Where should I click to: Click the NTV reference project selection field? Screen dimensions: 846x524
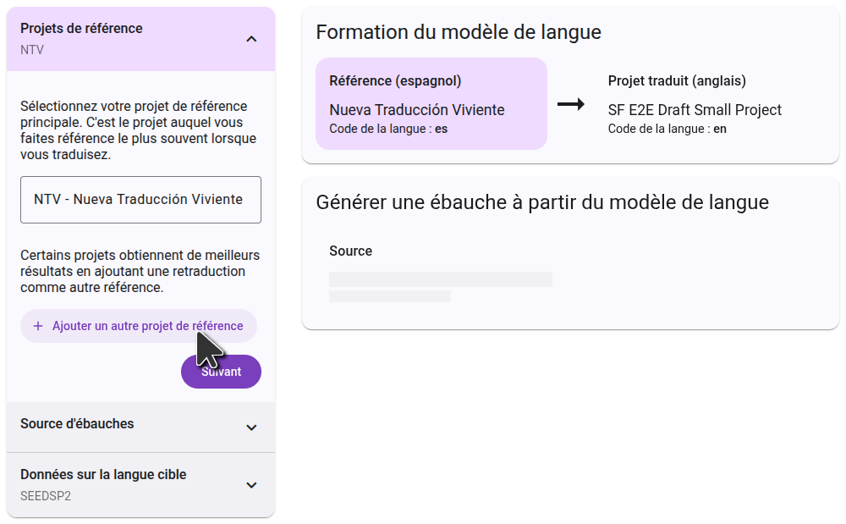coord(140,200)
